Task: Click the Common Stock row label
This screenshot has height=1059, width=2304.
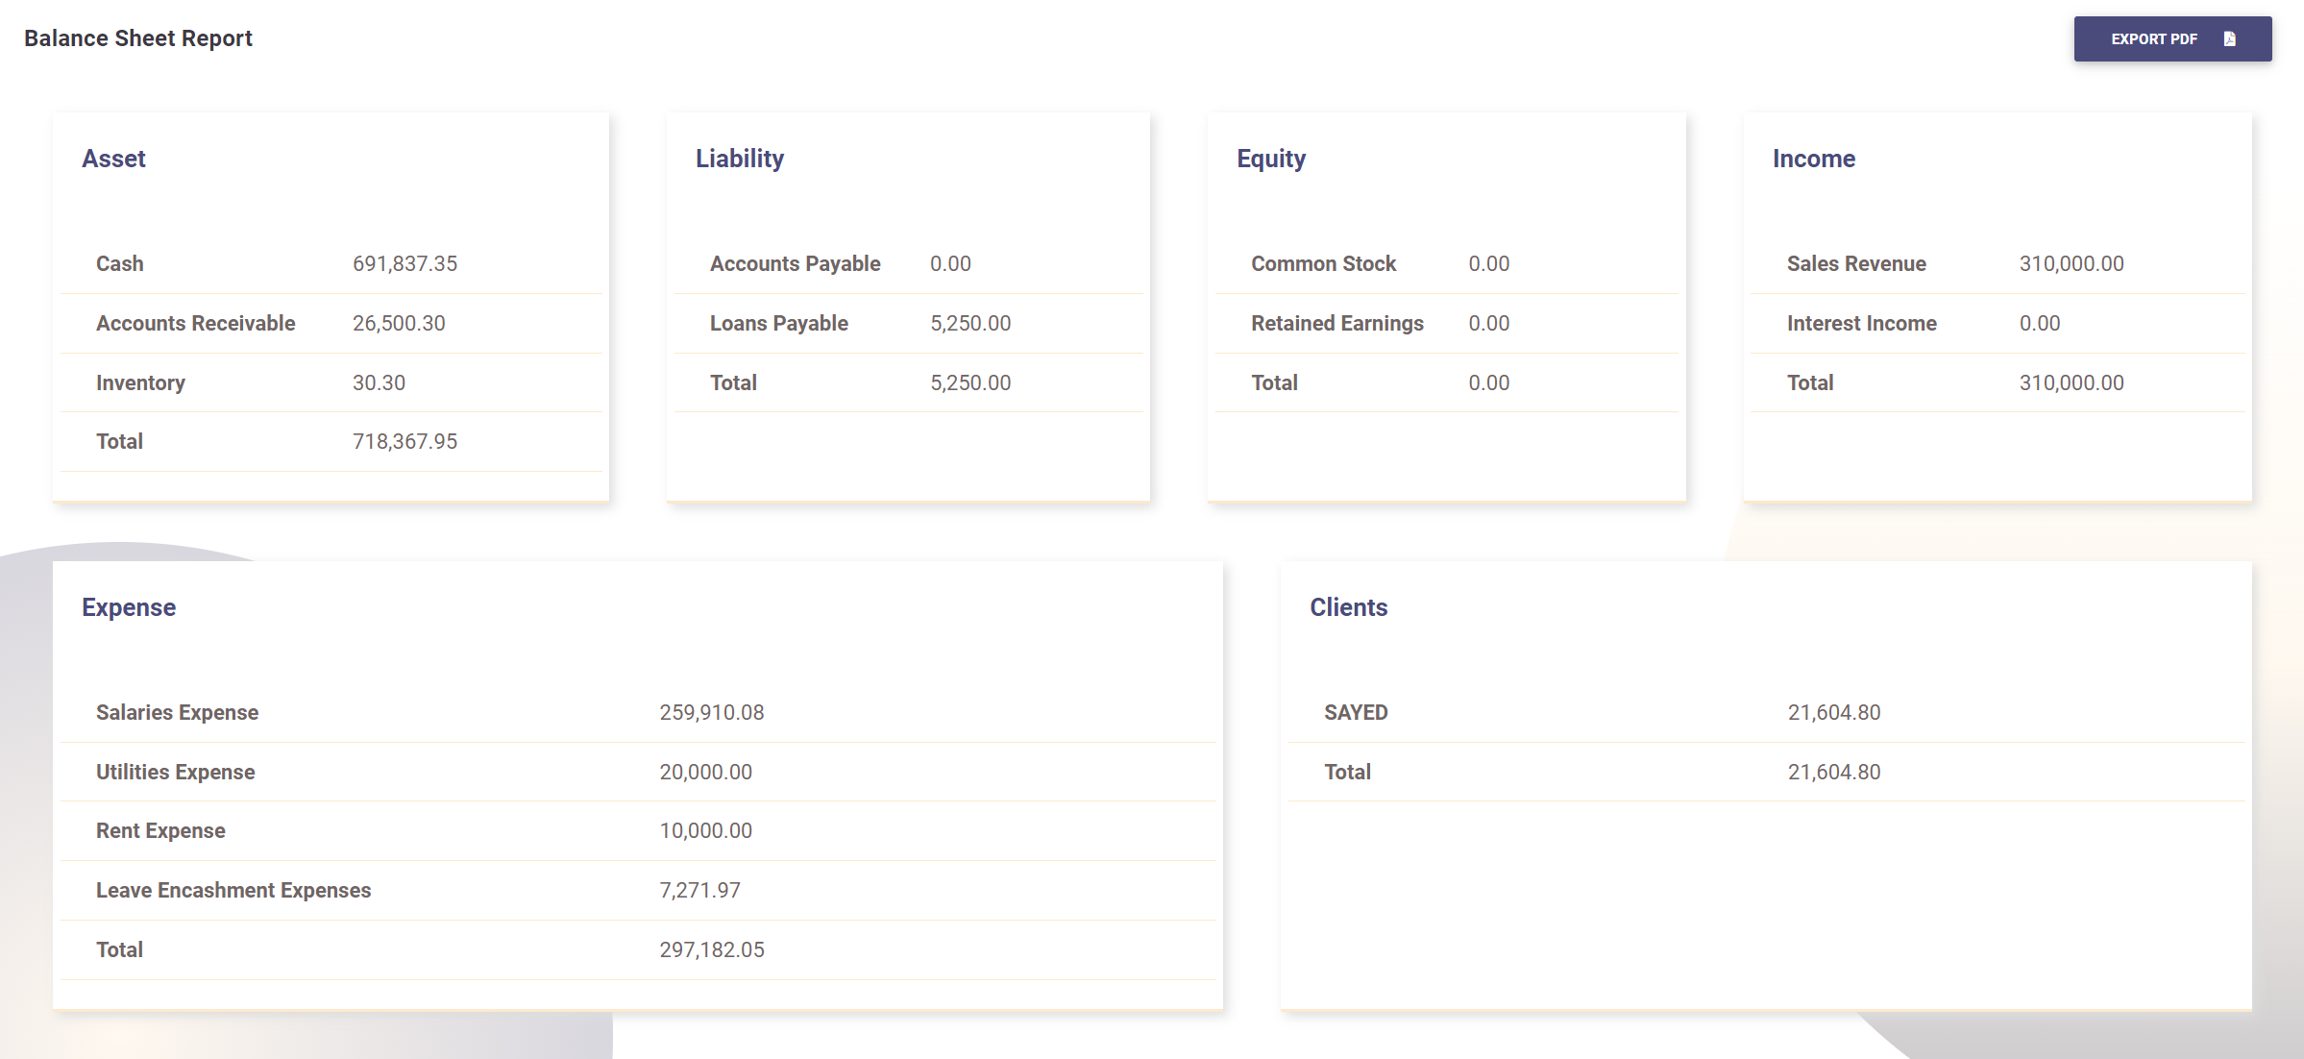Action: point(1323,263)
